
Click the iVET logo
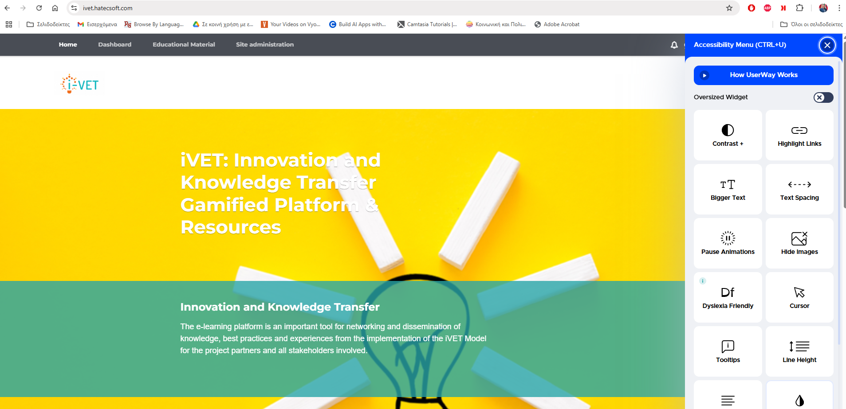(80, 84)
